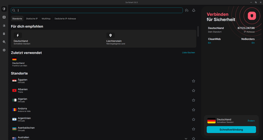Click Schnellverbindung button
This screenshot has width=263, height=140.
coord(231,130)
